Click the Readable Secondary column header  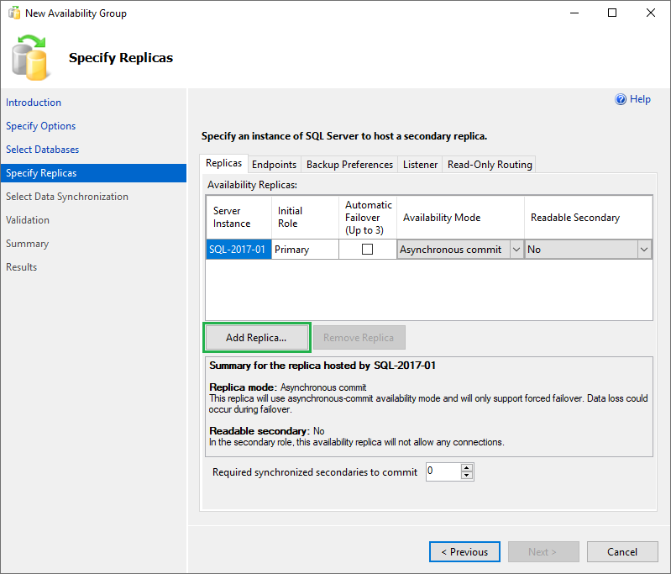(x=588, y=217)
